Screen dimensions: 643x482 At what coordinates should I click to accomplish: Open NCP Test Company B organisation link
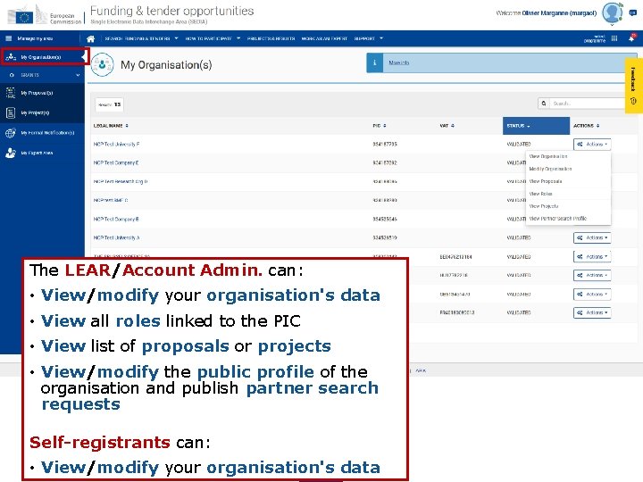coord(116,220)
